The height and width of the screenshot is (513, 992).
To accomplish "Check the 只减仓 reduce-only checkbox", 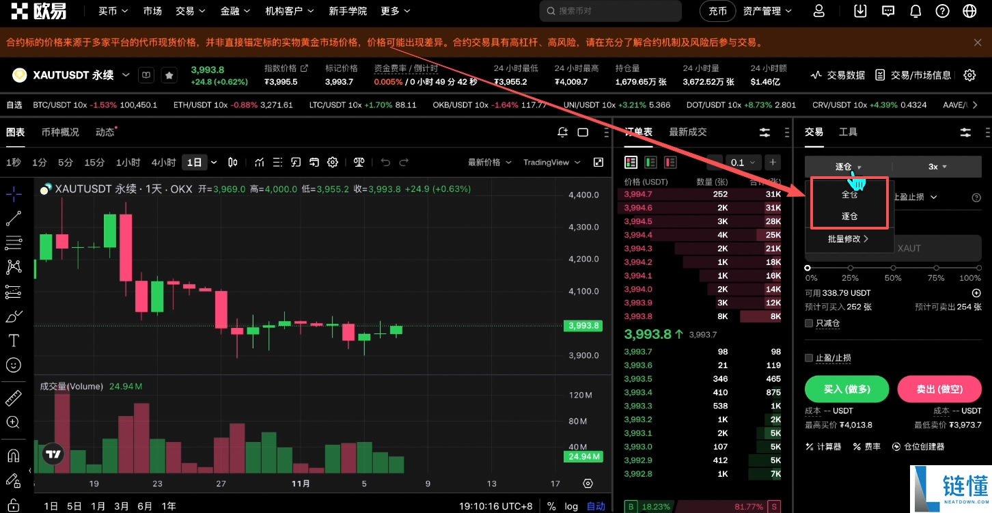I will click(x=809, y=323).
